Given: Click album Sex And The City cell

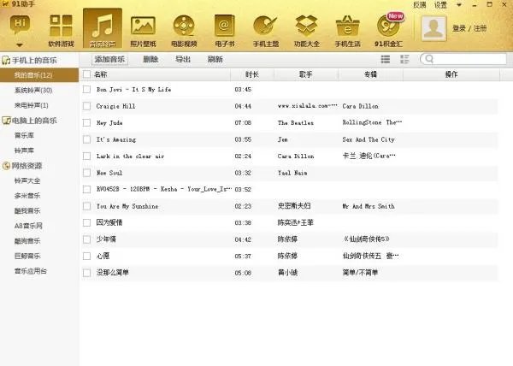Looking at the screenshot, I should 369,139.
